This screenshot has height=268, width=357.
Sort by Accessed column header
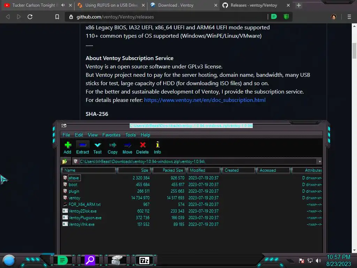[x=273, y=170]
